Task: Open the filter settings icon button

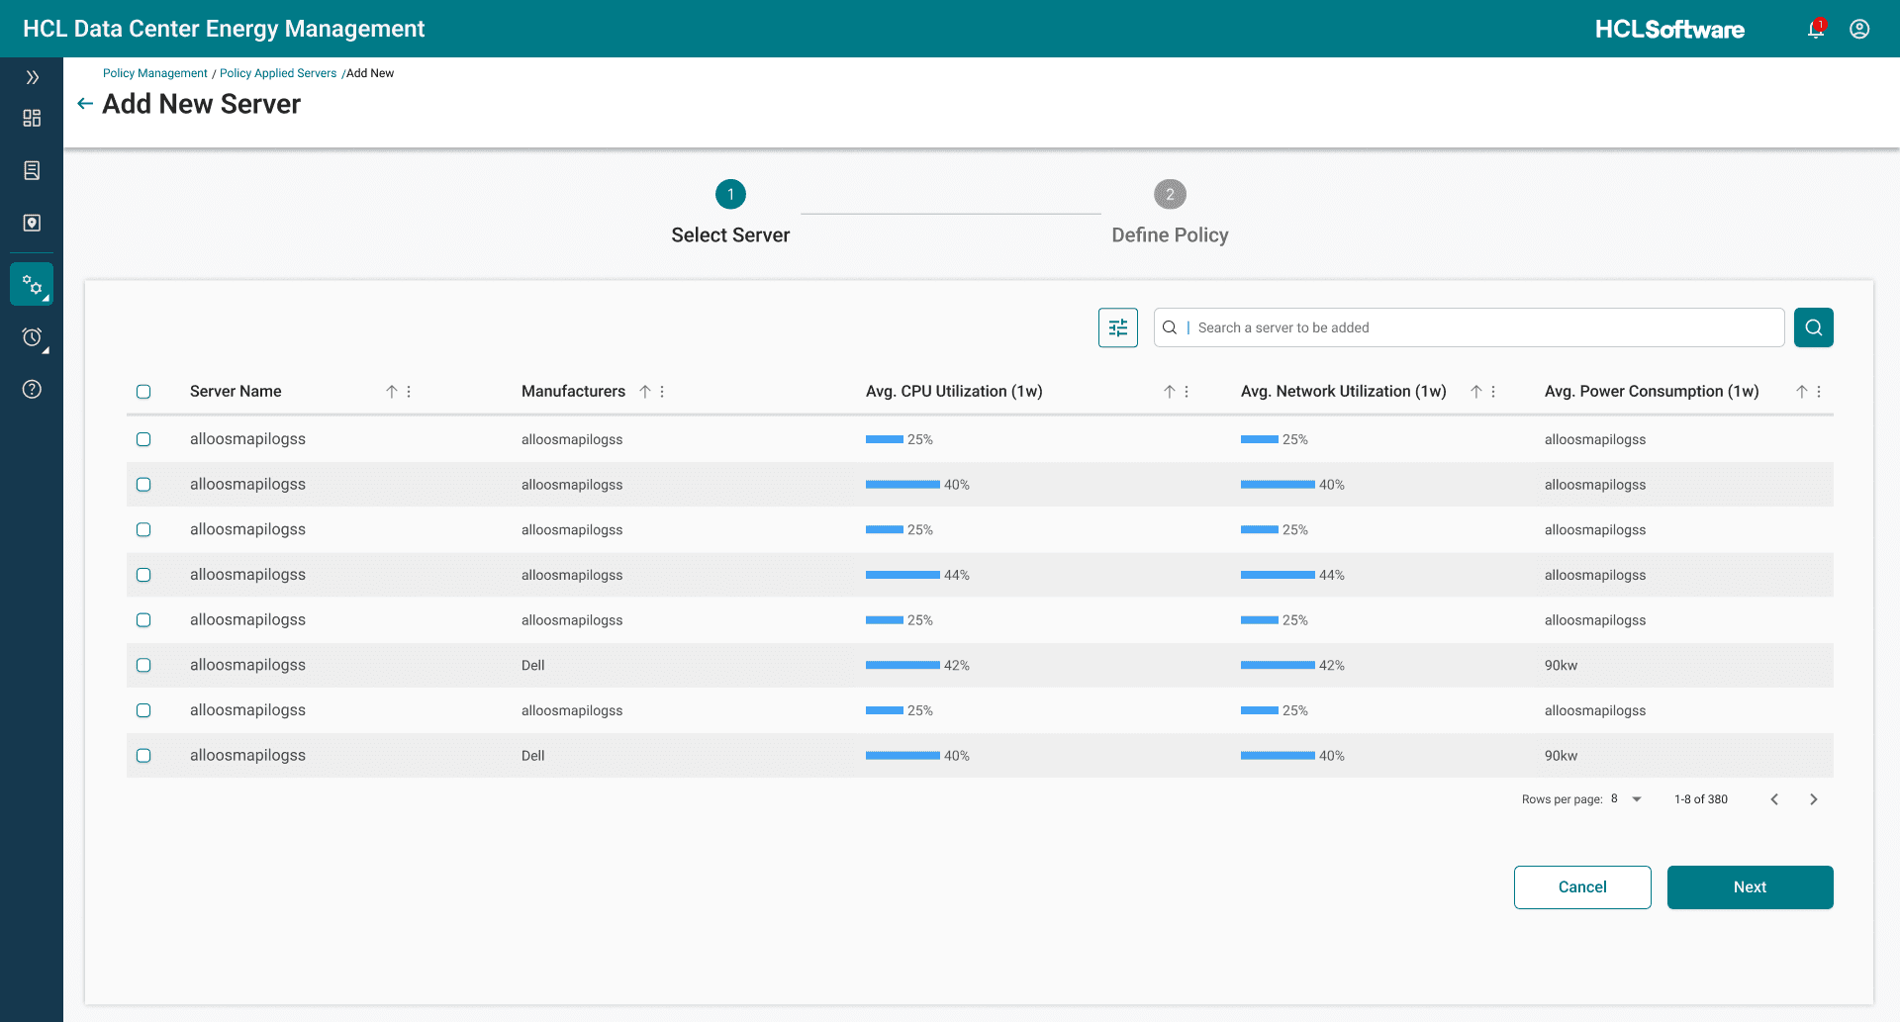Action: tap(1118, 327)
